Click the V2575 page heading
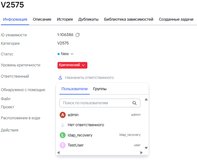197x160 pixels. [x=12, y=5]
